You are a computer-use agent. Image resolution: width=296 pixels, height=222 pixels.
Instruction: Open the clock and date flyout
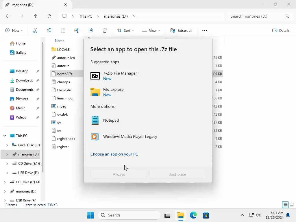click(275, 215)
